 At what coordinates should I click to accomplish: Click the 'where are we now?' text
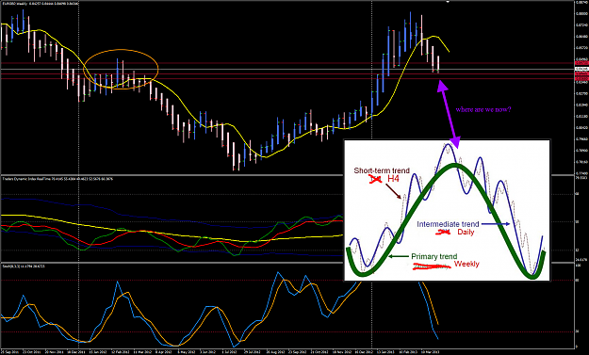point(483,109)
